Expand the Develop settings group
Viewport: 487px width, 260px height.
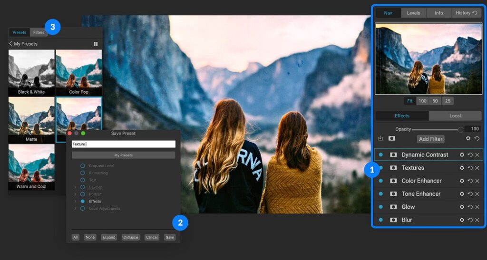75,187
